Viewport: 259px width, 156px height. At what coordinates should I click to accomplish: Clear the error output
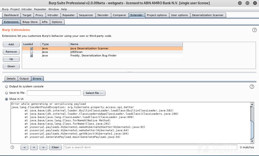[x=55, y=147]
